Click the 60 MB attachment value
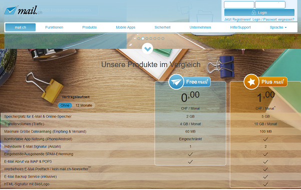This screenshot has width=301, height=190. point(190,131)
